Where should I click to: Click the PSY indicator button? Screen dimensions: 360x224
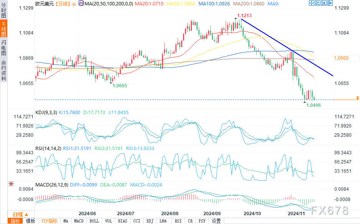click(202, 221)
